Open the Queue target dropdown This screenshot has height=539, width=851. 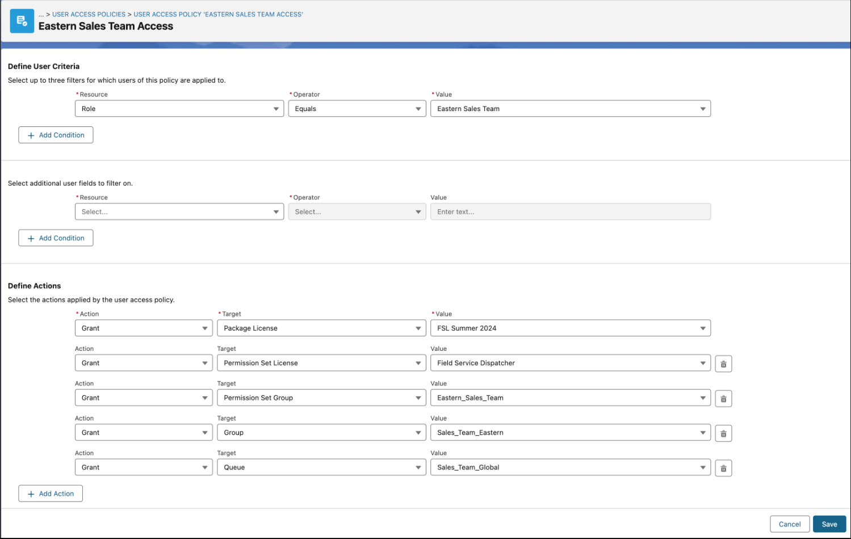point(321,468)
